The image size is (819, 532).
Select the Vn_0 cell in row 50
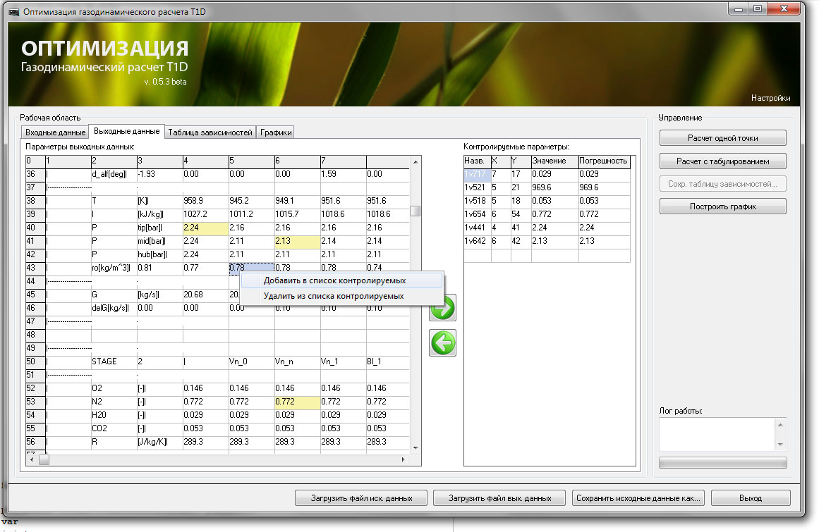click(251, 361)
